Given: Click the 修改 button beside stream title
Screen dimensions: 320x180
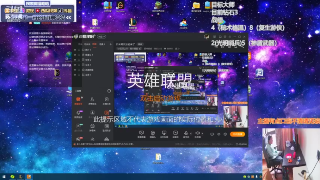Looking at the screenshot, I should click(140, 44).
